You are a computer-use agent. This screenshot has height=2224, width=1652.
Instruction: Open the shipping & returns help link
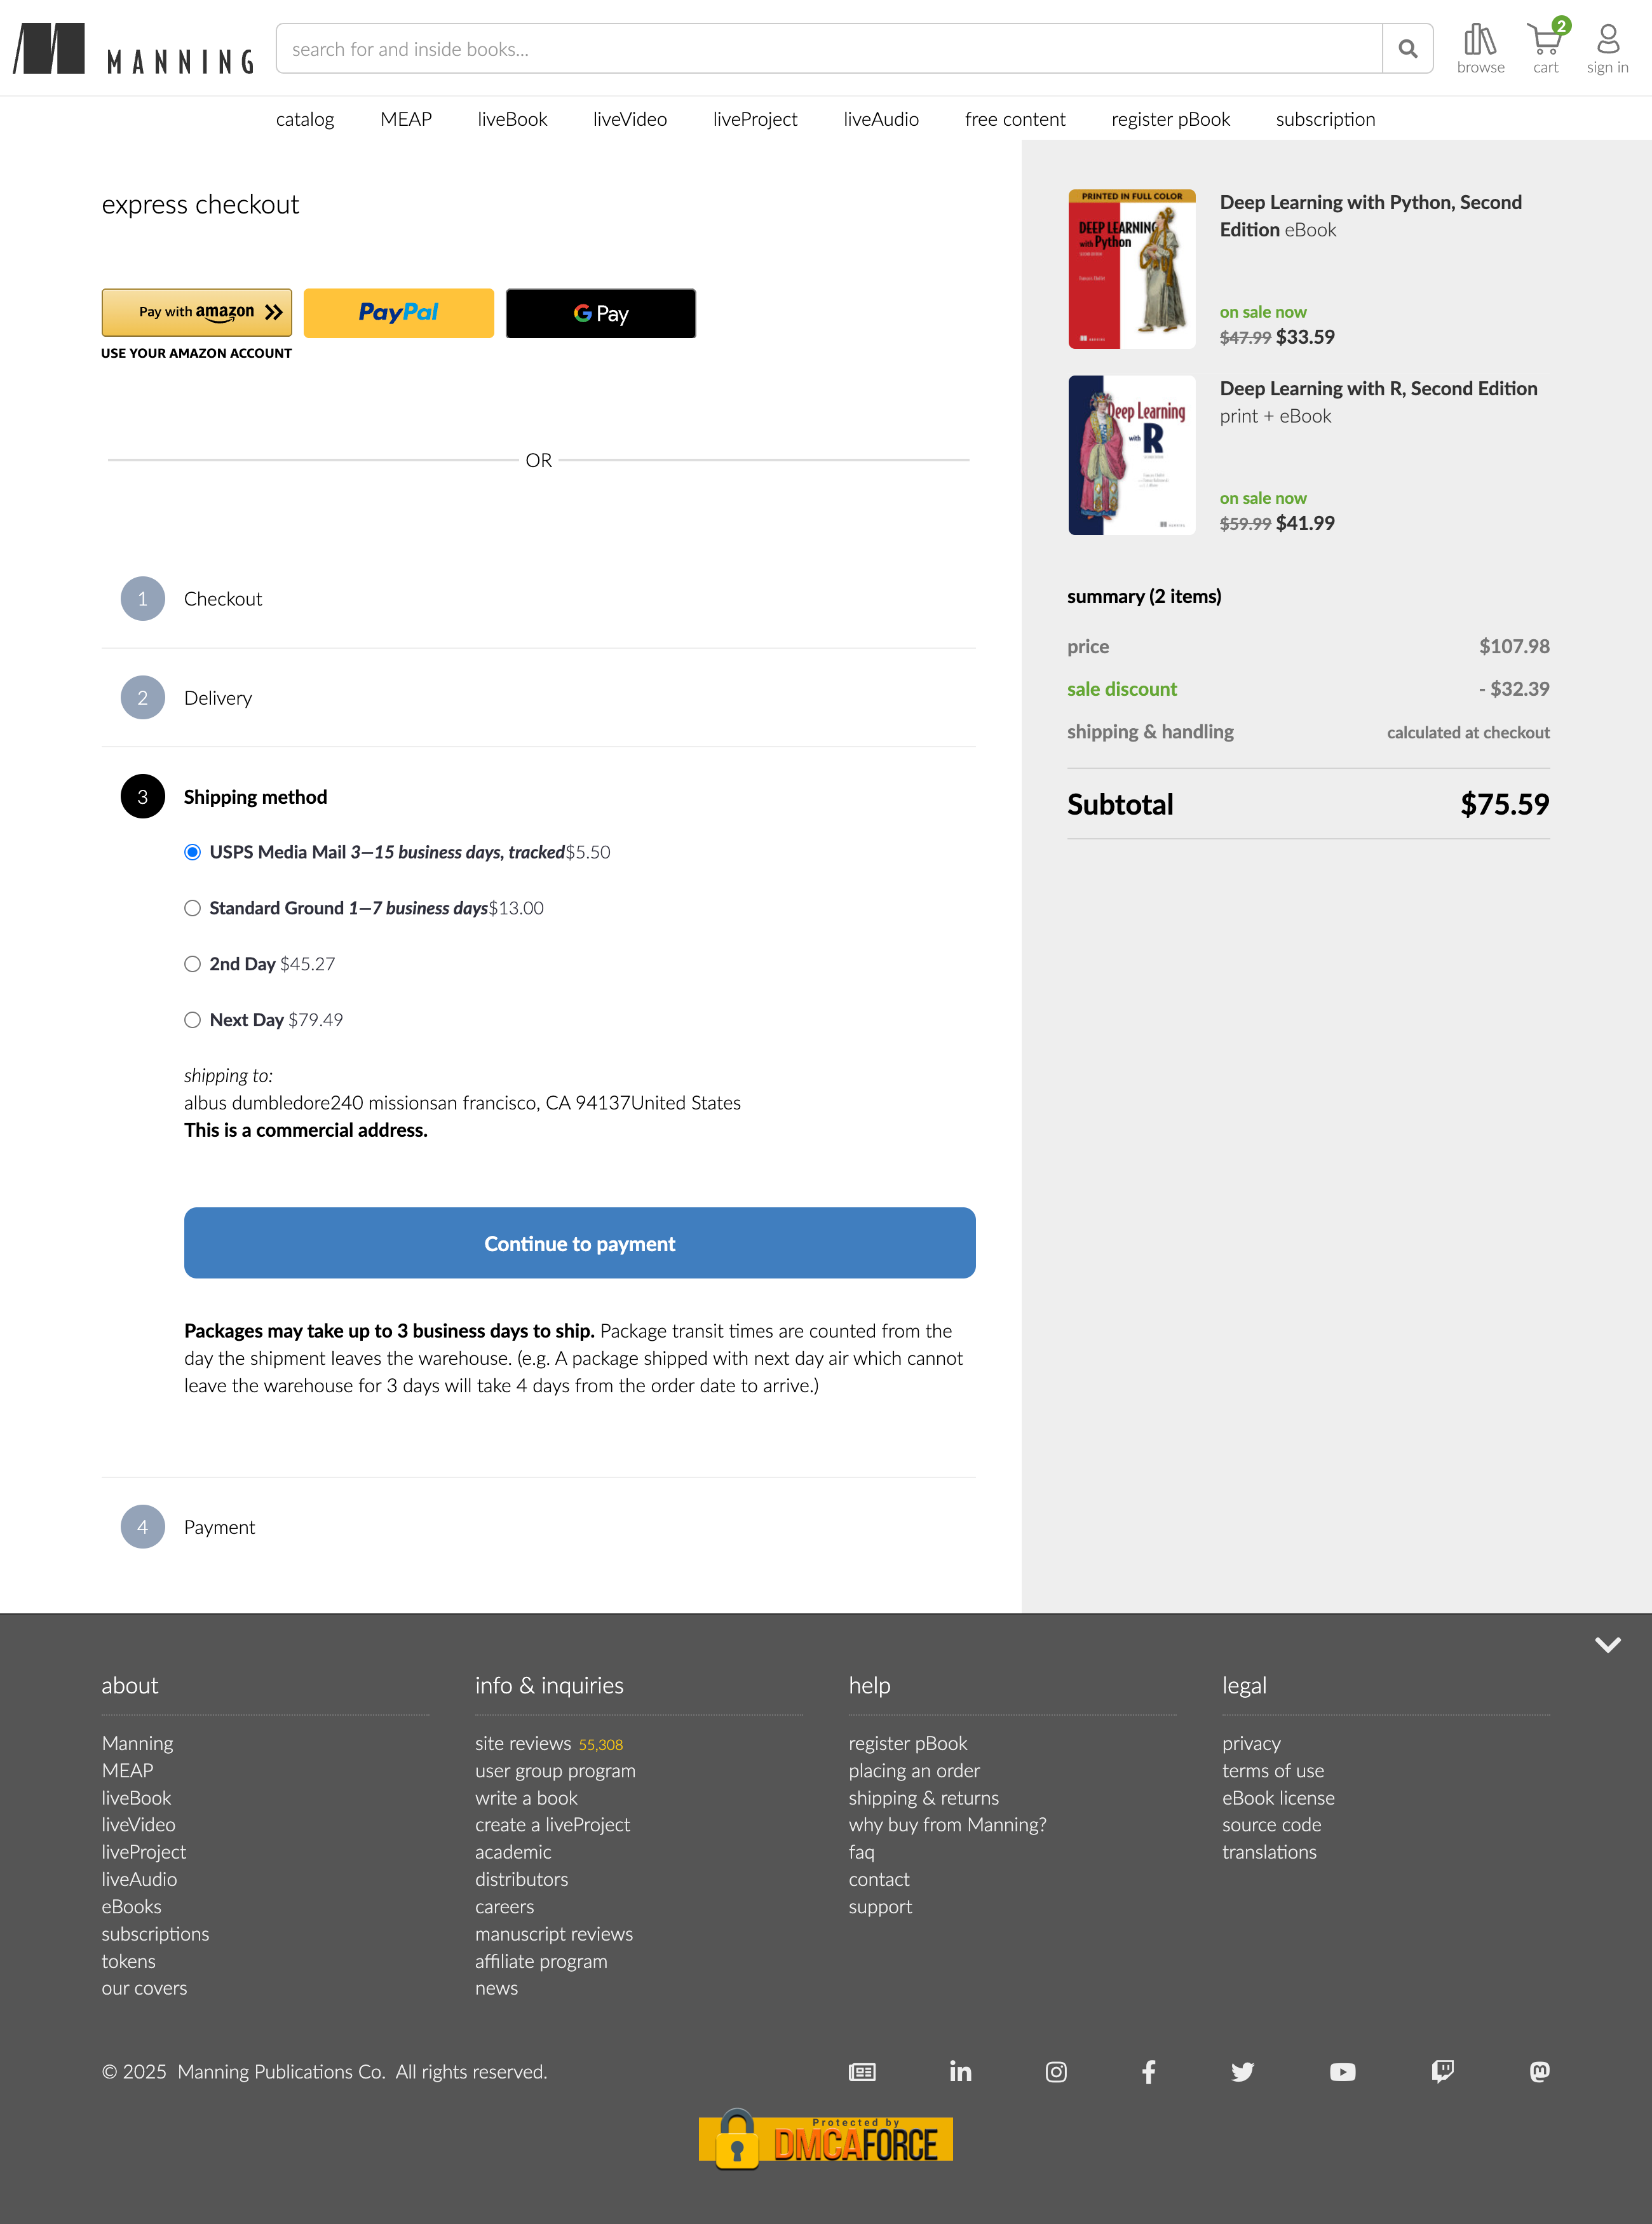(923, 1798)
